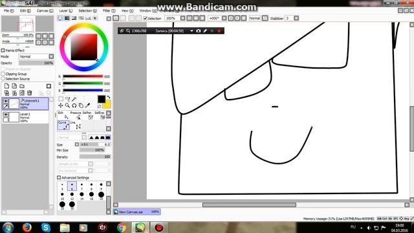Click the navigator canvas preview thumbnail
Viewport: 414px width, 233px height.
coord(27,24)
